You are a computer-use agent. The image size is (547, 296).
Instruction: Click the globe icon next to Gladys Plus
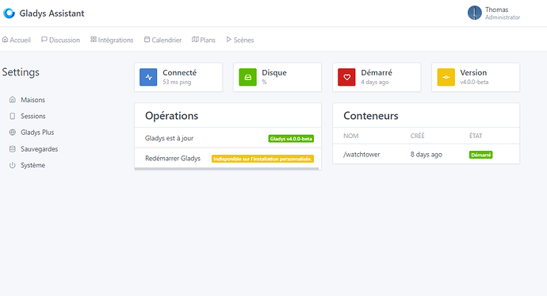(13, 133)
